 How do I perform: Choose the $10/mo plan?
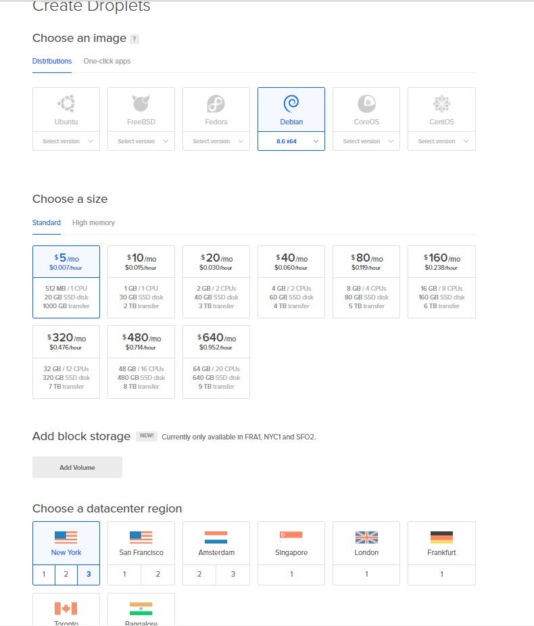point(141,282)
